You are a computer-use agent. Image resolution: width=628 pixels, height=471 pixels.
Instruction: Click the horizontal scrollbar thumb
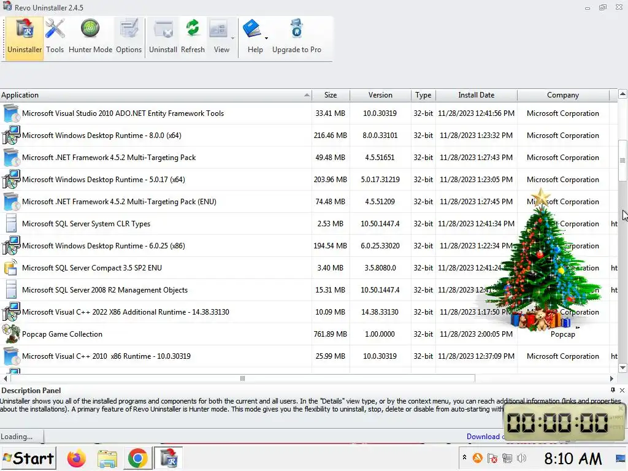tap(242, 378)
